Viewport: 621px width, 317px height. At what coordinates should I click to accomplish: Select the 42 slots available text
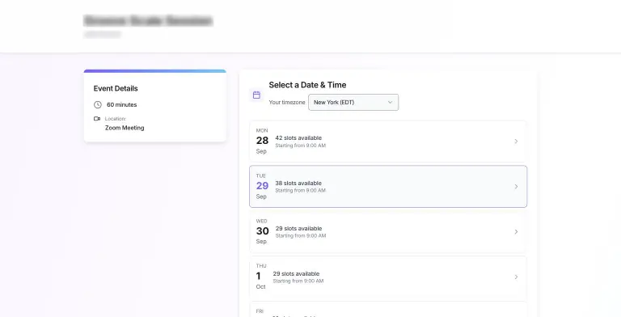coord(298,138)
